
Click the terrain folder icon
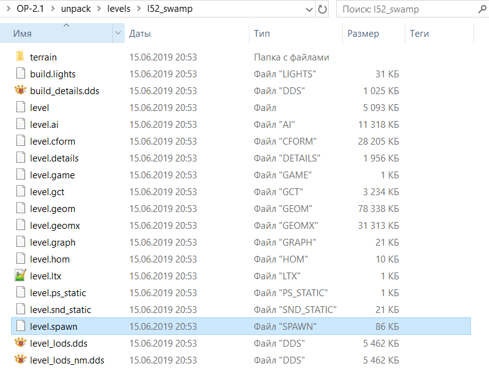pyautogui.click(x=20, y=57)
